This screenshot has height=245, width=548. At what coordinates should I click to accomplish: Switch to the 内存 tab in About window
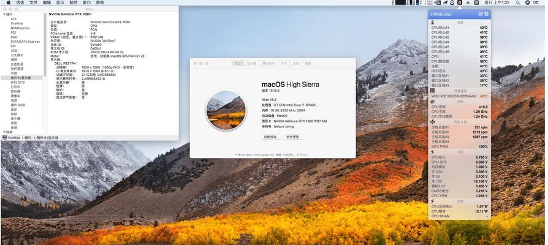pos(283,64)
